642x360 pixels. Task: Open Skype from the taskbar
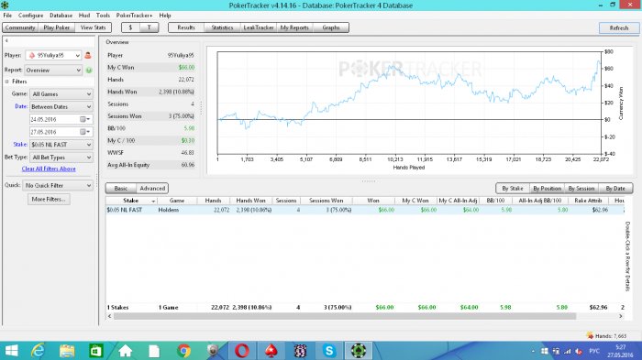[x=329, y=351]
